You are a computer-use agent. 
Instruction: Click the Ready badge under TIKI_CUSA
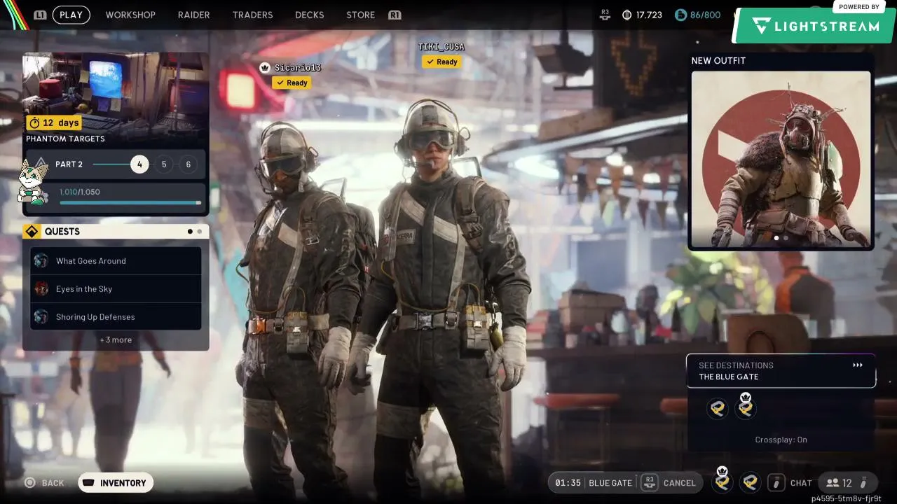pos(441,62)
